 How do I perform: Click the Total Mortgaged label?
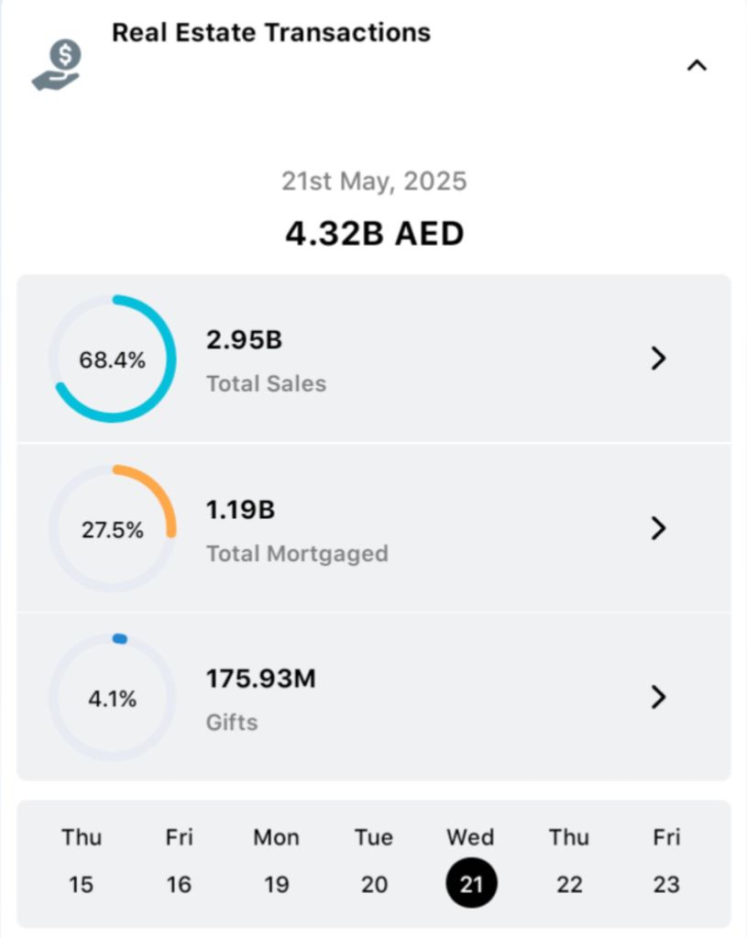297,554
